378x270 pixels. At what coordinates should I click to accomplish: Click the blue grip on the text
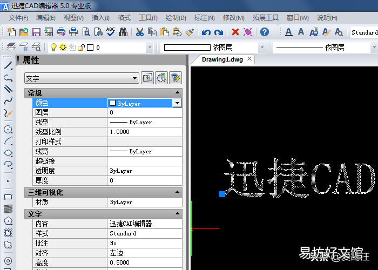[x=222, y=194]
